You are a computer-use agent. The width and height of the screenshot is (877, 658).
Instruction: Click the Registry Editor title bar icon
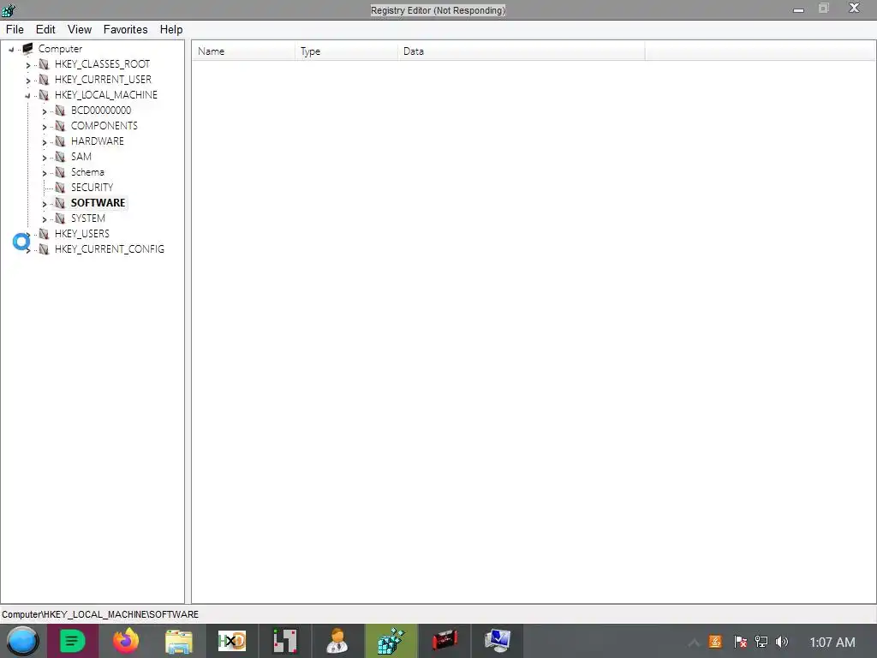click(x=9, y=10)
